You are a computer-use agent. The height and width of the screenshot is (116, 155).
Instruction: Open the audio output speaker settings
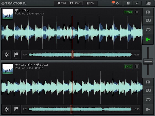coord(137,3)
